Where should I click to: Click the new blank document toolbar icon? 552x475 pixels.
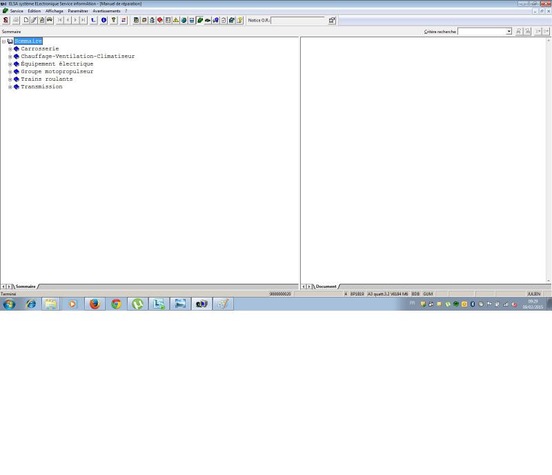(x=26, y=20)
